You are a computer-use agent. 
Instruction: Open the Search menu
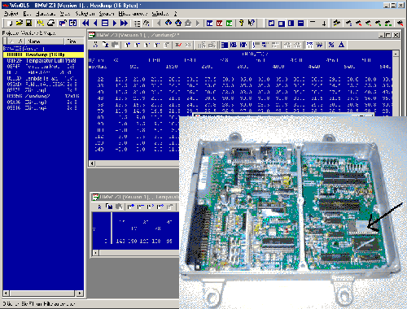pyautogui.click(x=107, y=14)
